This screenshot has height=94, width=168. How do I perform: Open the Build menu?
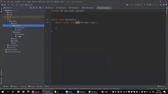[x=40, y=2]
